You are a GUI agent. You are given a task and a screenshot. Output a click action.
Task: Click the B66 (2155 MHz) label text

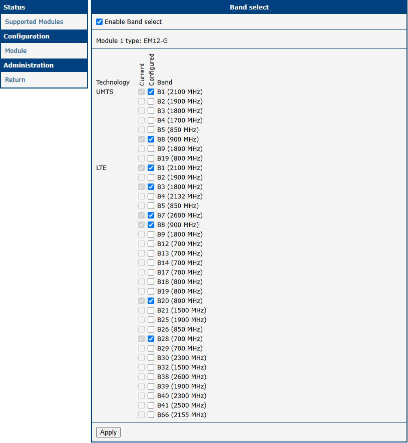182,414
